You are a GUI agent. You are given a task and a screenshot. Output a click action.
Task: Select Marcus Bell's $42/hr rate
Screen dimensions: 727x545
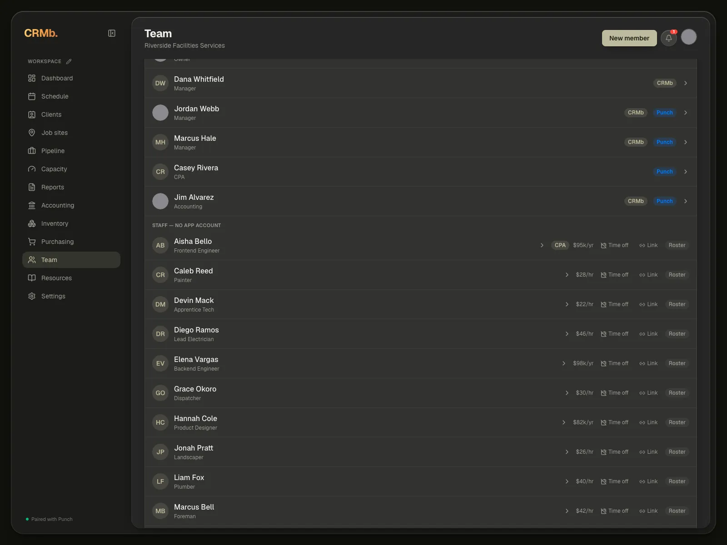point(585,511)
